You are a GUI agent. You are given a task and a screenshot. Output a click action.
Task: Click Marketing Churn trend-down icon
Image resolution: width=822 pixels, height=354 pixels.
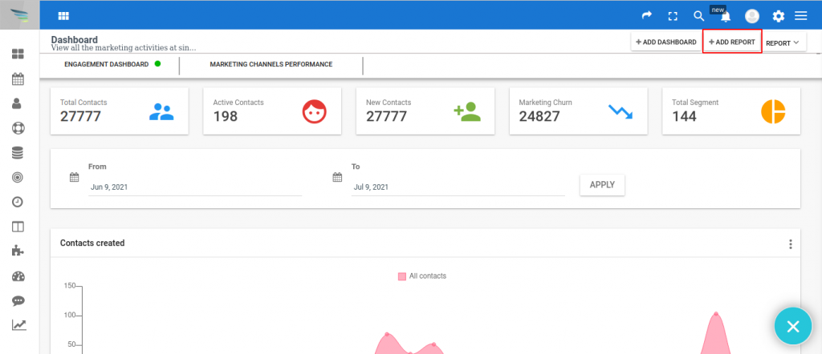click(621, 111)
